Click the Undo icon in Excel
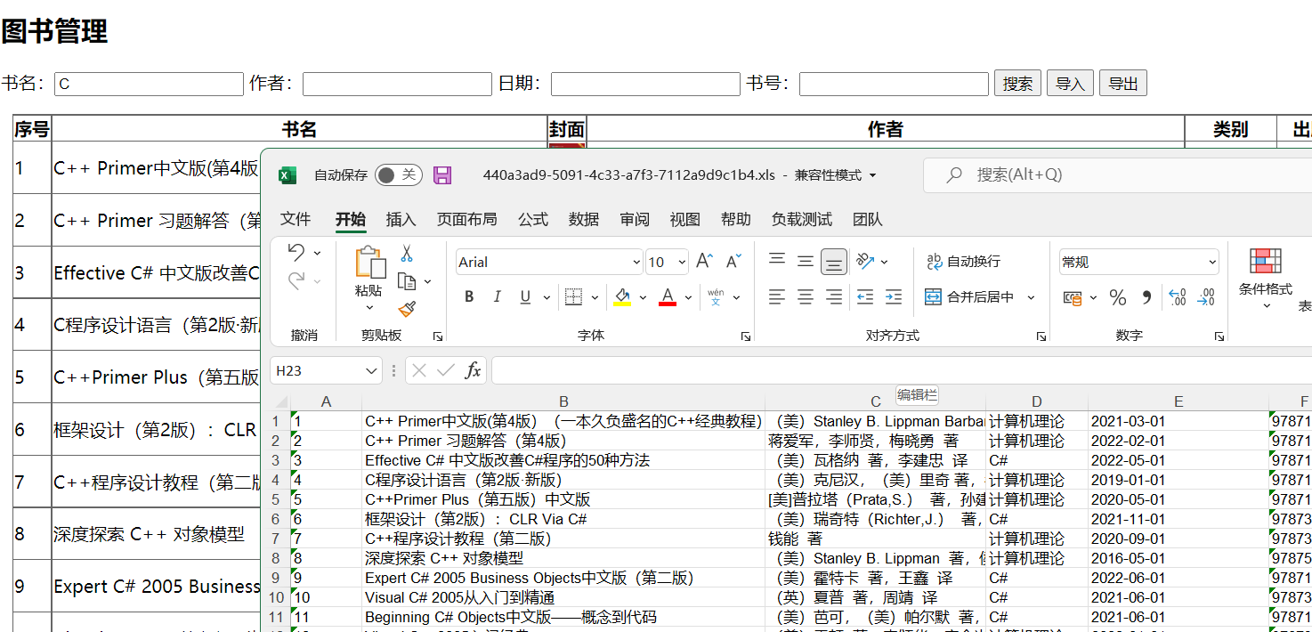 pos(296,253)
